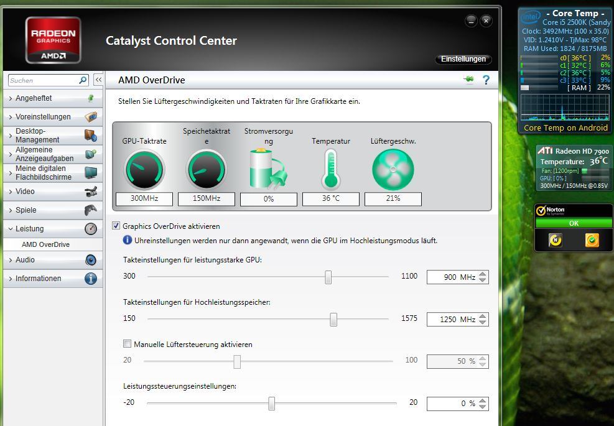Click the blue info icon next to Uhreinstellungen note

[128, 239]
